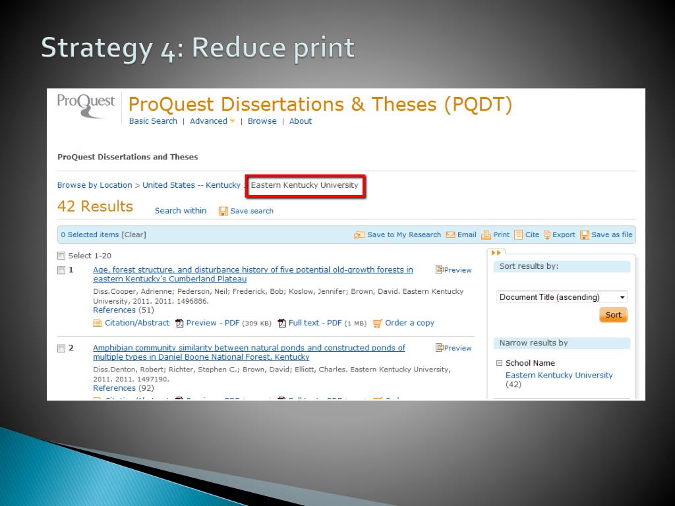Image resolution: width=675 pixels, height=506 pixels.
Task: Go to Advanced search
Action: (x=208, y=121)
